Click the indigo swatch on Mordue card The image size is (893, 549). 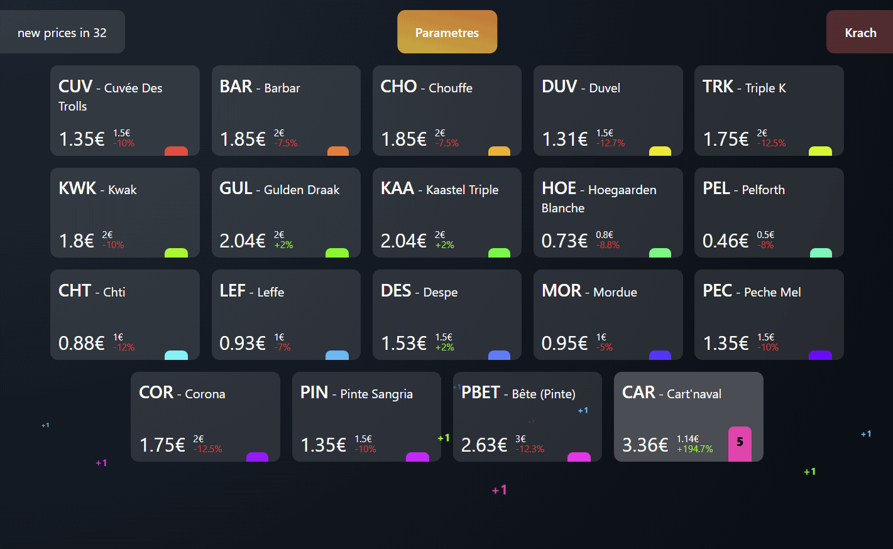660,355
